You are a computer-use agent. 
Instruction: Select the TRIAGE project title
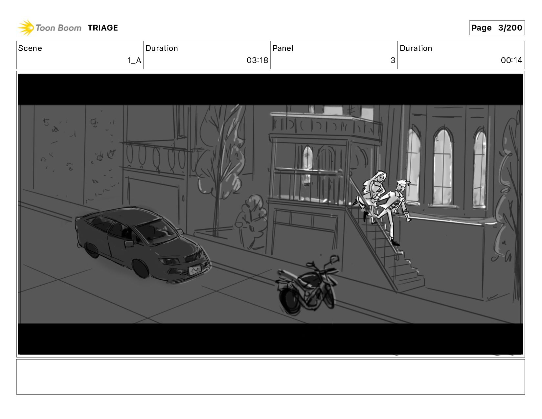102,28
